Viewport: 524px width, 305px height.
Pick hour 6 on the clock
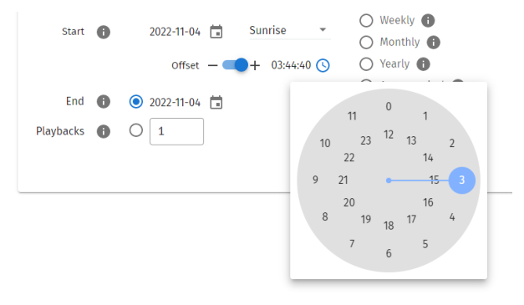389,253
